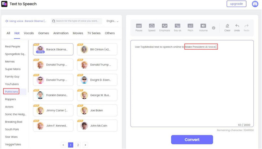Viewport: 262px width, 149px height.
Task: Pick Joe Biden voice card
Action: coord(97,110)
